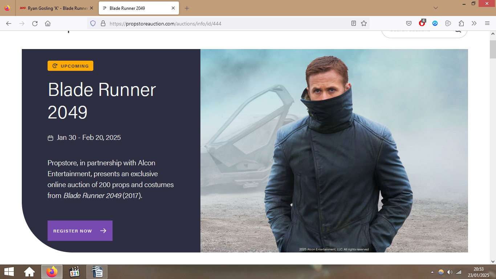
Task: Open the Firefox application hamburger menu
Action: (487, 23)
